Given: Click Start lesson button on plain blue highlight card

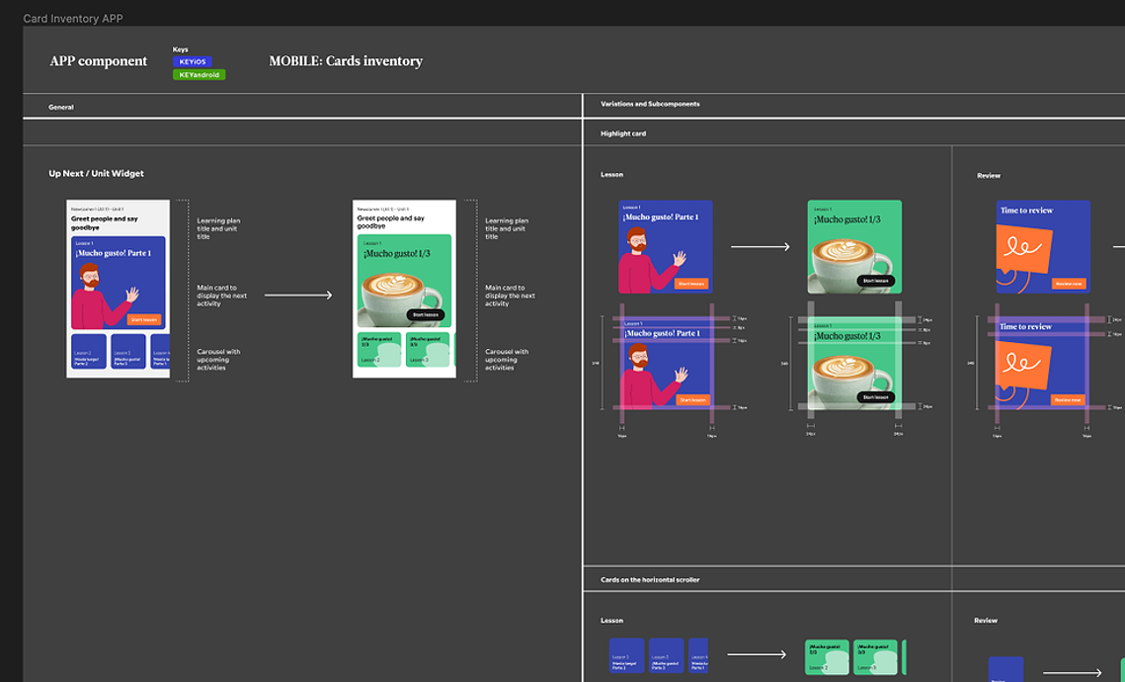Looking at the screenshot, I should 691,284.
